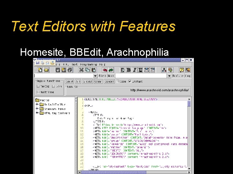Click the Count button

tap(70, 82)
